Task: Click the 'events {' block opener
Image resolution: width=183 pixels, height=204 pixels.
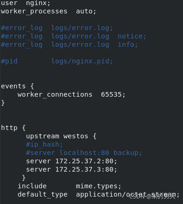Action: coord(17,86)
